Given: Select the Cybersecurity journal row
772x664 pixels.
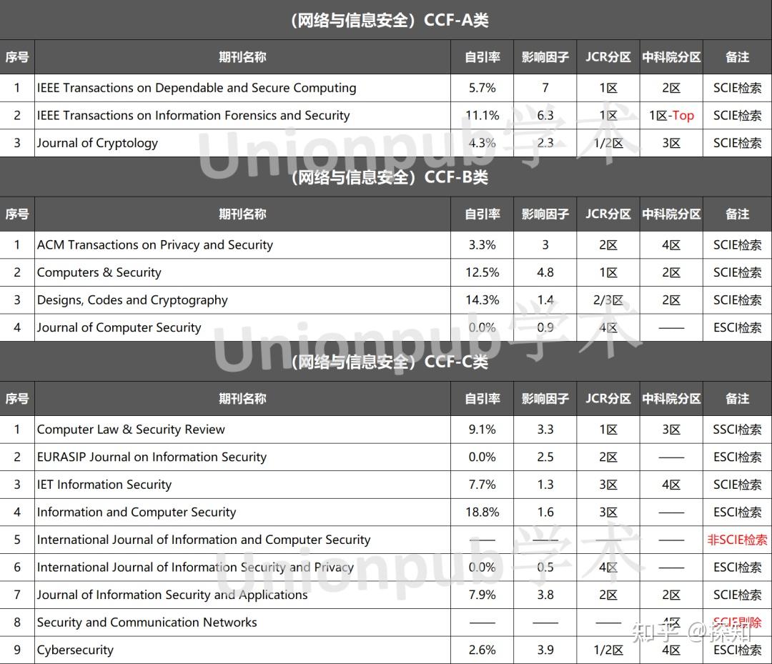Looking at the screenshot, I should point(75,650).
